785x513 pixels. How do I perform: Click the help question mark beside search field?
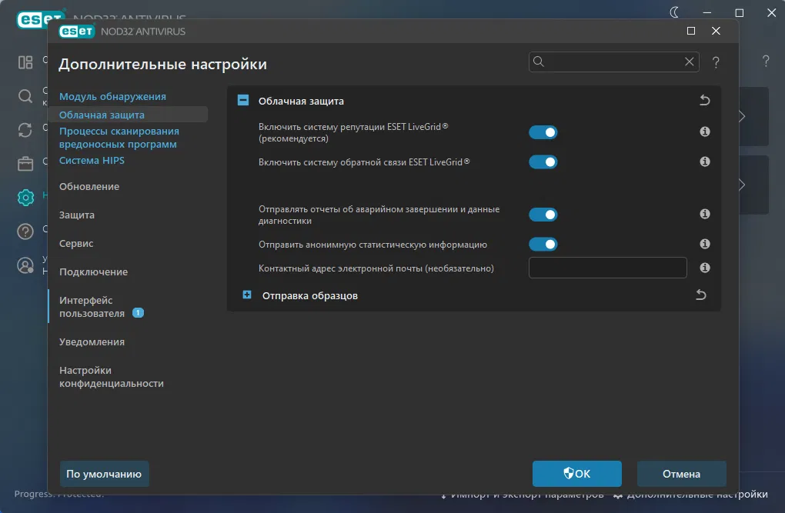click(x=716, y=62)
